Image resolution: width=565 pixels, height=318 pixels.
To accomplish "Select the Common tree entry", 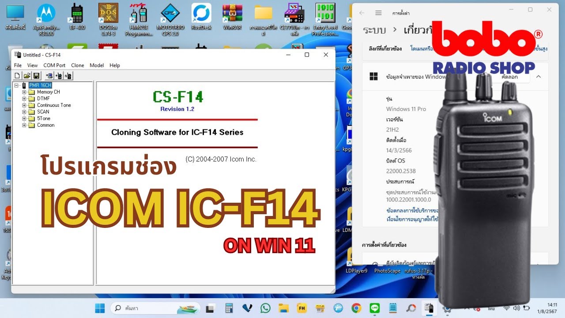I will tap(46, 125).
